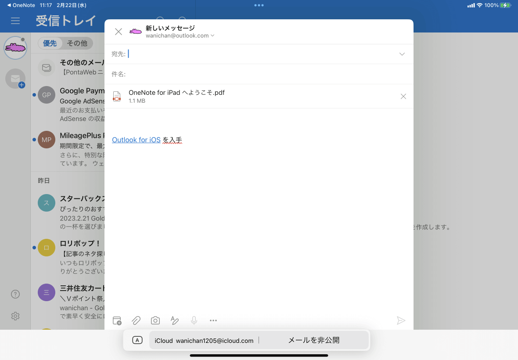Open the スターバックス email

68,212
